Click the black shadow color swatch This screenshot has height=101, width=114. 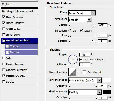pyautogui.click(x=107, y=92)
